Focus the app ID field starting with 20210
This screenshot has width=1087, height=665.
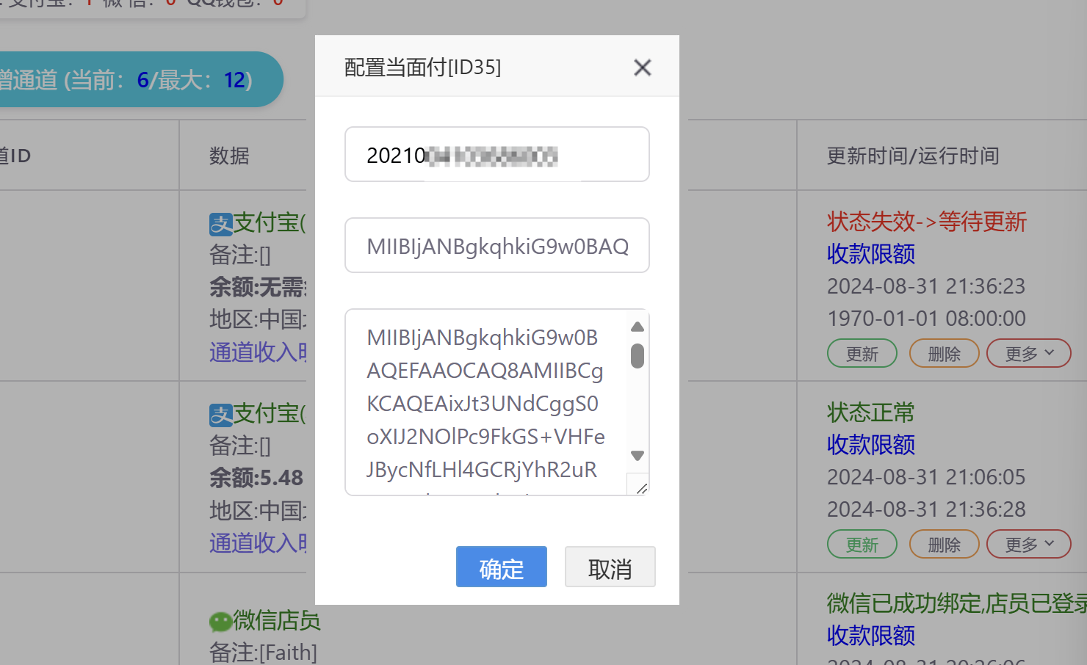[497, 154]
